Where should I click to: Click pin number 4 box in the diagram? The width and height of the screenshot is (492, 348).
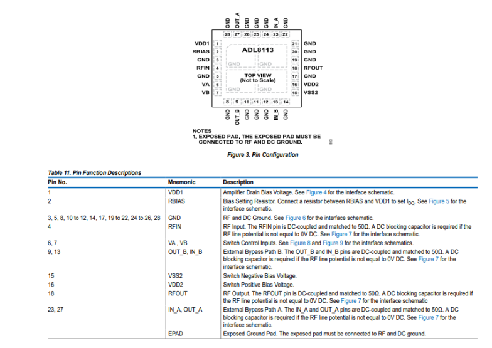point(217,68)
